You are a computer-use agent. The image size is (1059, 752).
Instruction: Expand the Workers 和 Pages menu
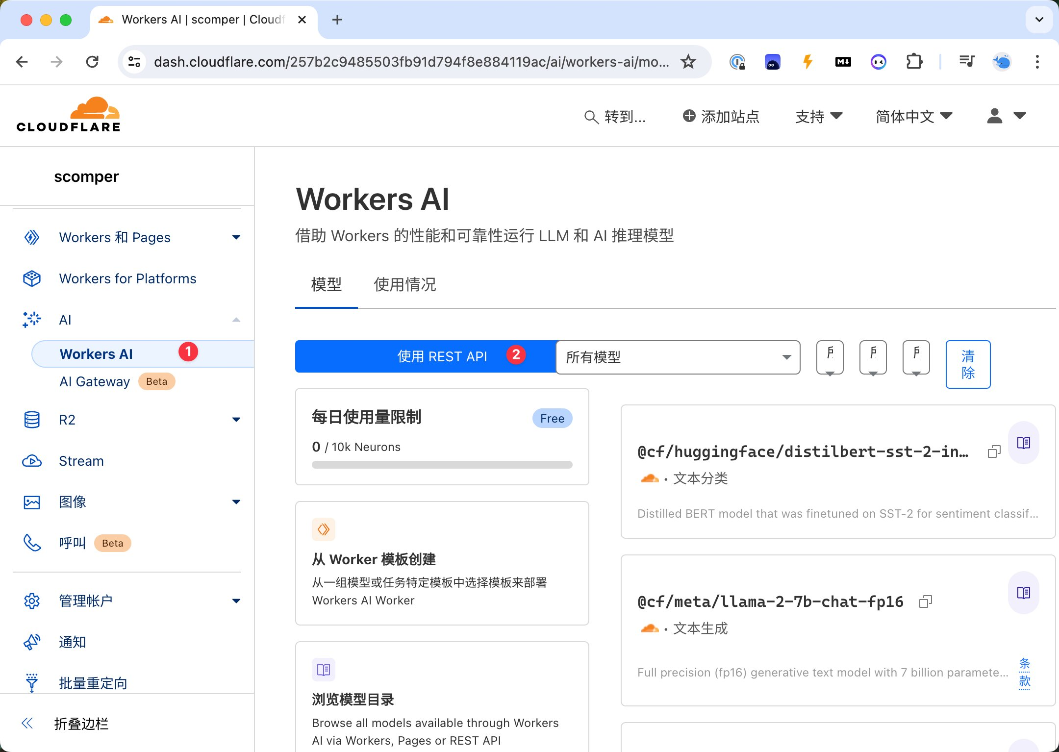click(236, 237)
